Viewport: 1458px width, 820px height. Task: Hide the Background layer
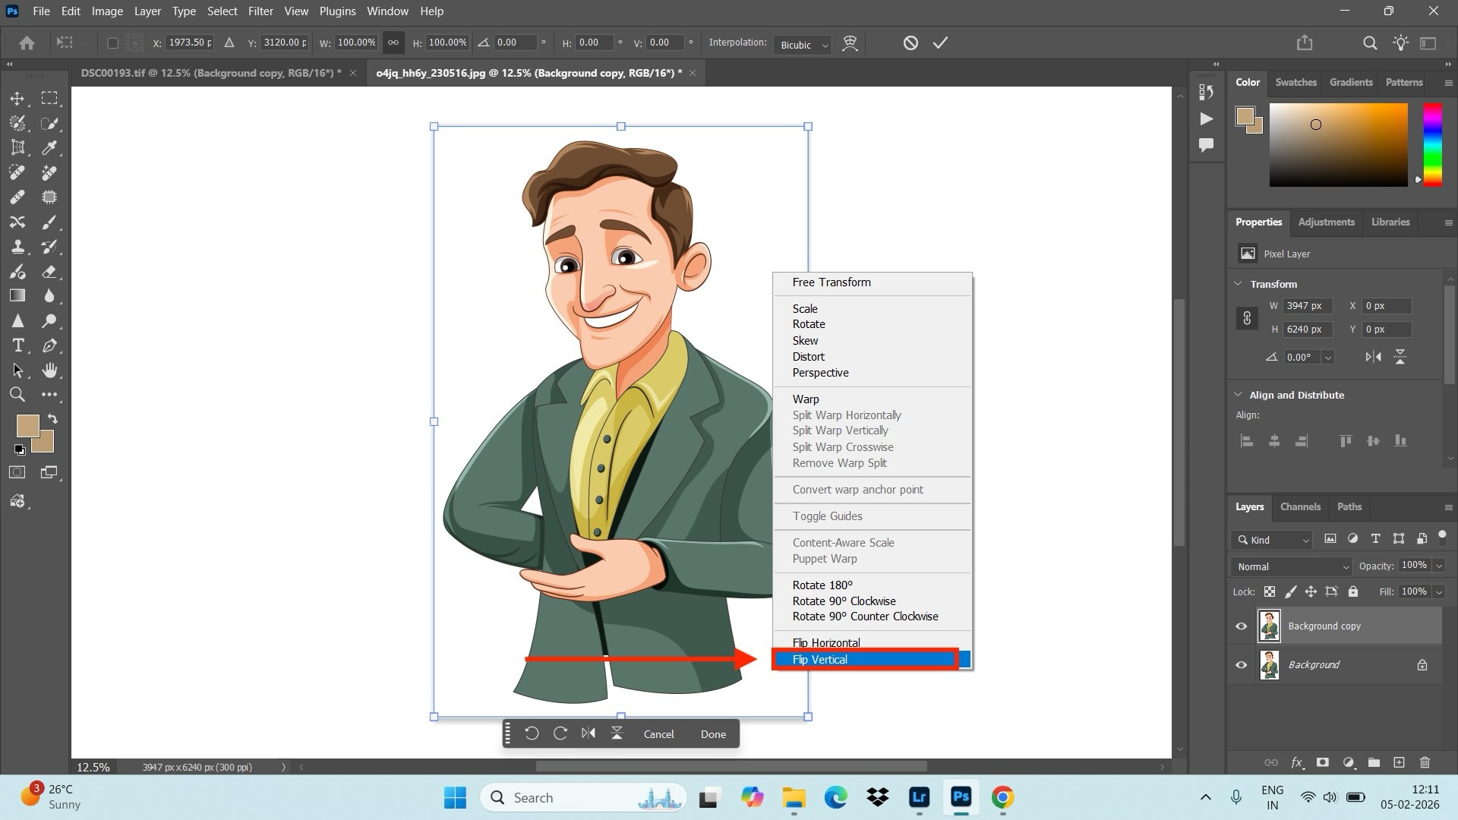(x=1242, y=664)
